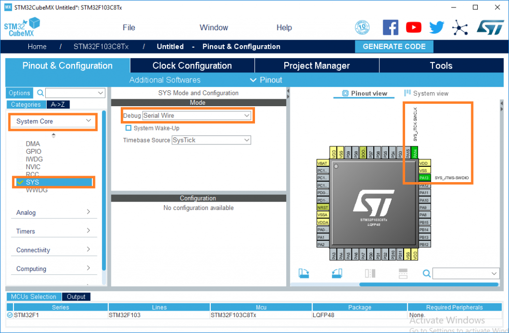Screen dimensions: 509x333
Task: Open the Window menu
Action: [214, 28]
